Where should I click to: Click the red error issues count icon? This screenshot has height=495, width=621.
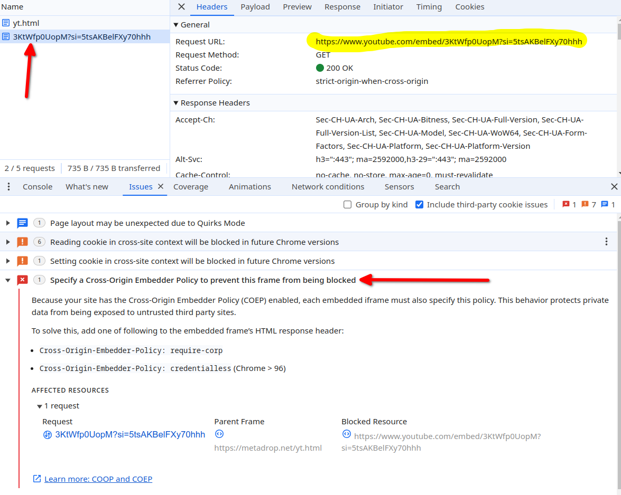[566, 204]
